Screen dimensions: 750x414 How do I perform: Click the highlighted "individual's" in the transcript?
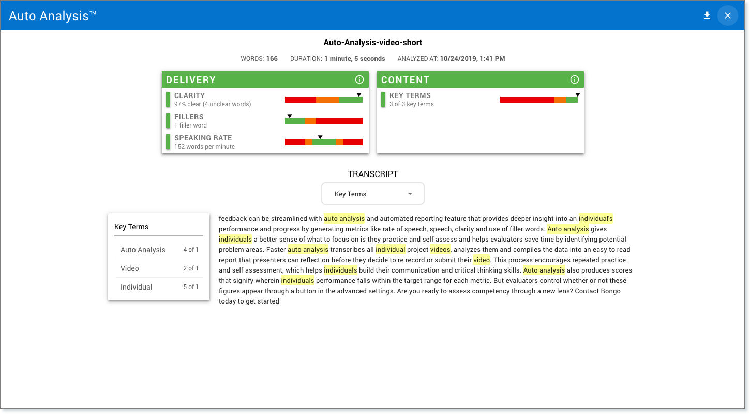point(595,219)
